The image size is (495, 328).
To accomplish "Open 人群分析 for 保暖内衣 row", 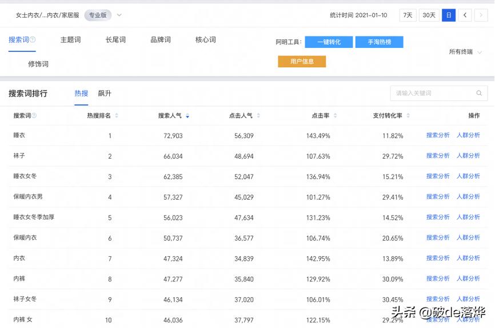I will click(468, 237).
